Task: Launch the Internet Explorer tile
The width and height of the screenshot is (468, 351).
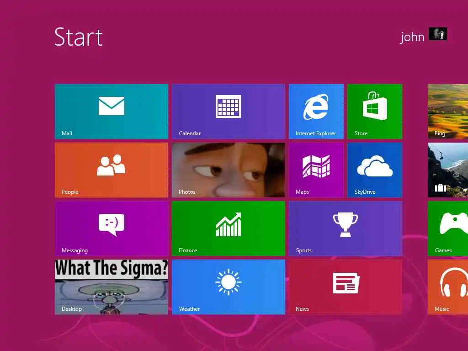Action: (x=316, y=112)
